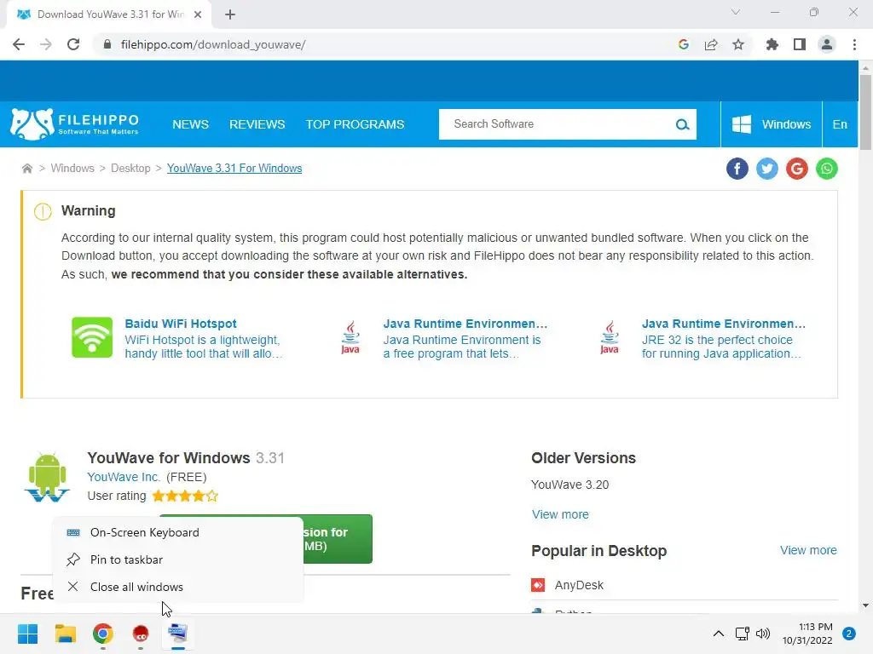The height and width of the screenshot is (654, 873).
Task: Click the Chrome taskbar icon
Action: click(103, 634)
